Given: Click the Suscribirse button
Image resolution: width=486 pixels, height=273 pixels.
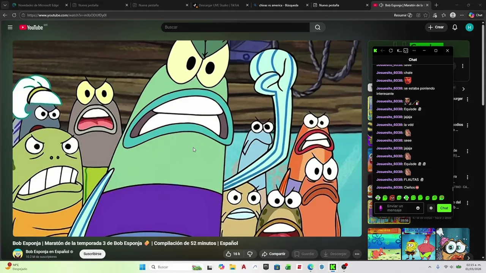Looking at the screenshot, I should (x=92, y=254).
